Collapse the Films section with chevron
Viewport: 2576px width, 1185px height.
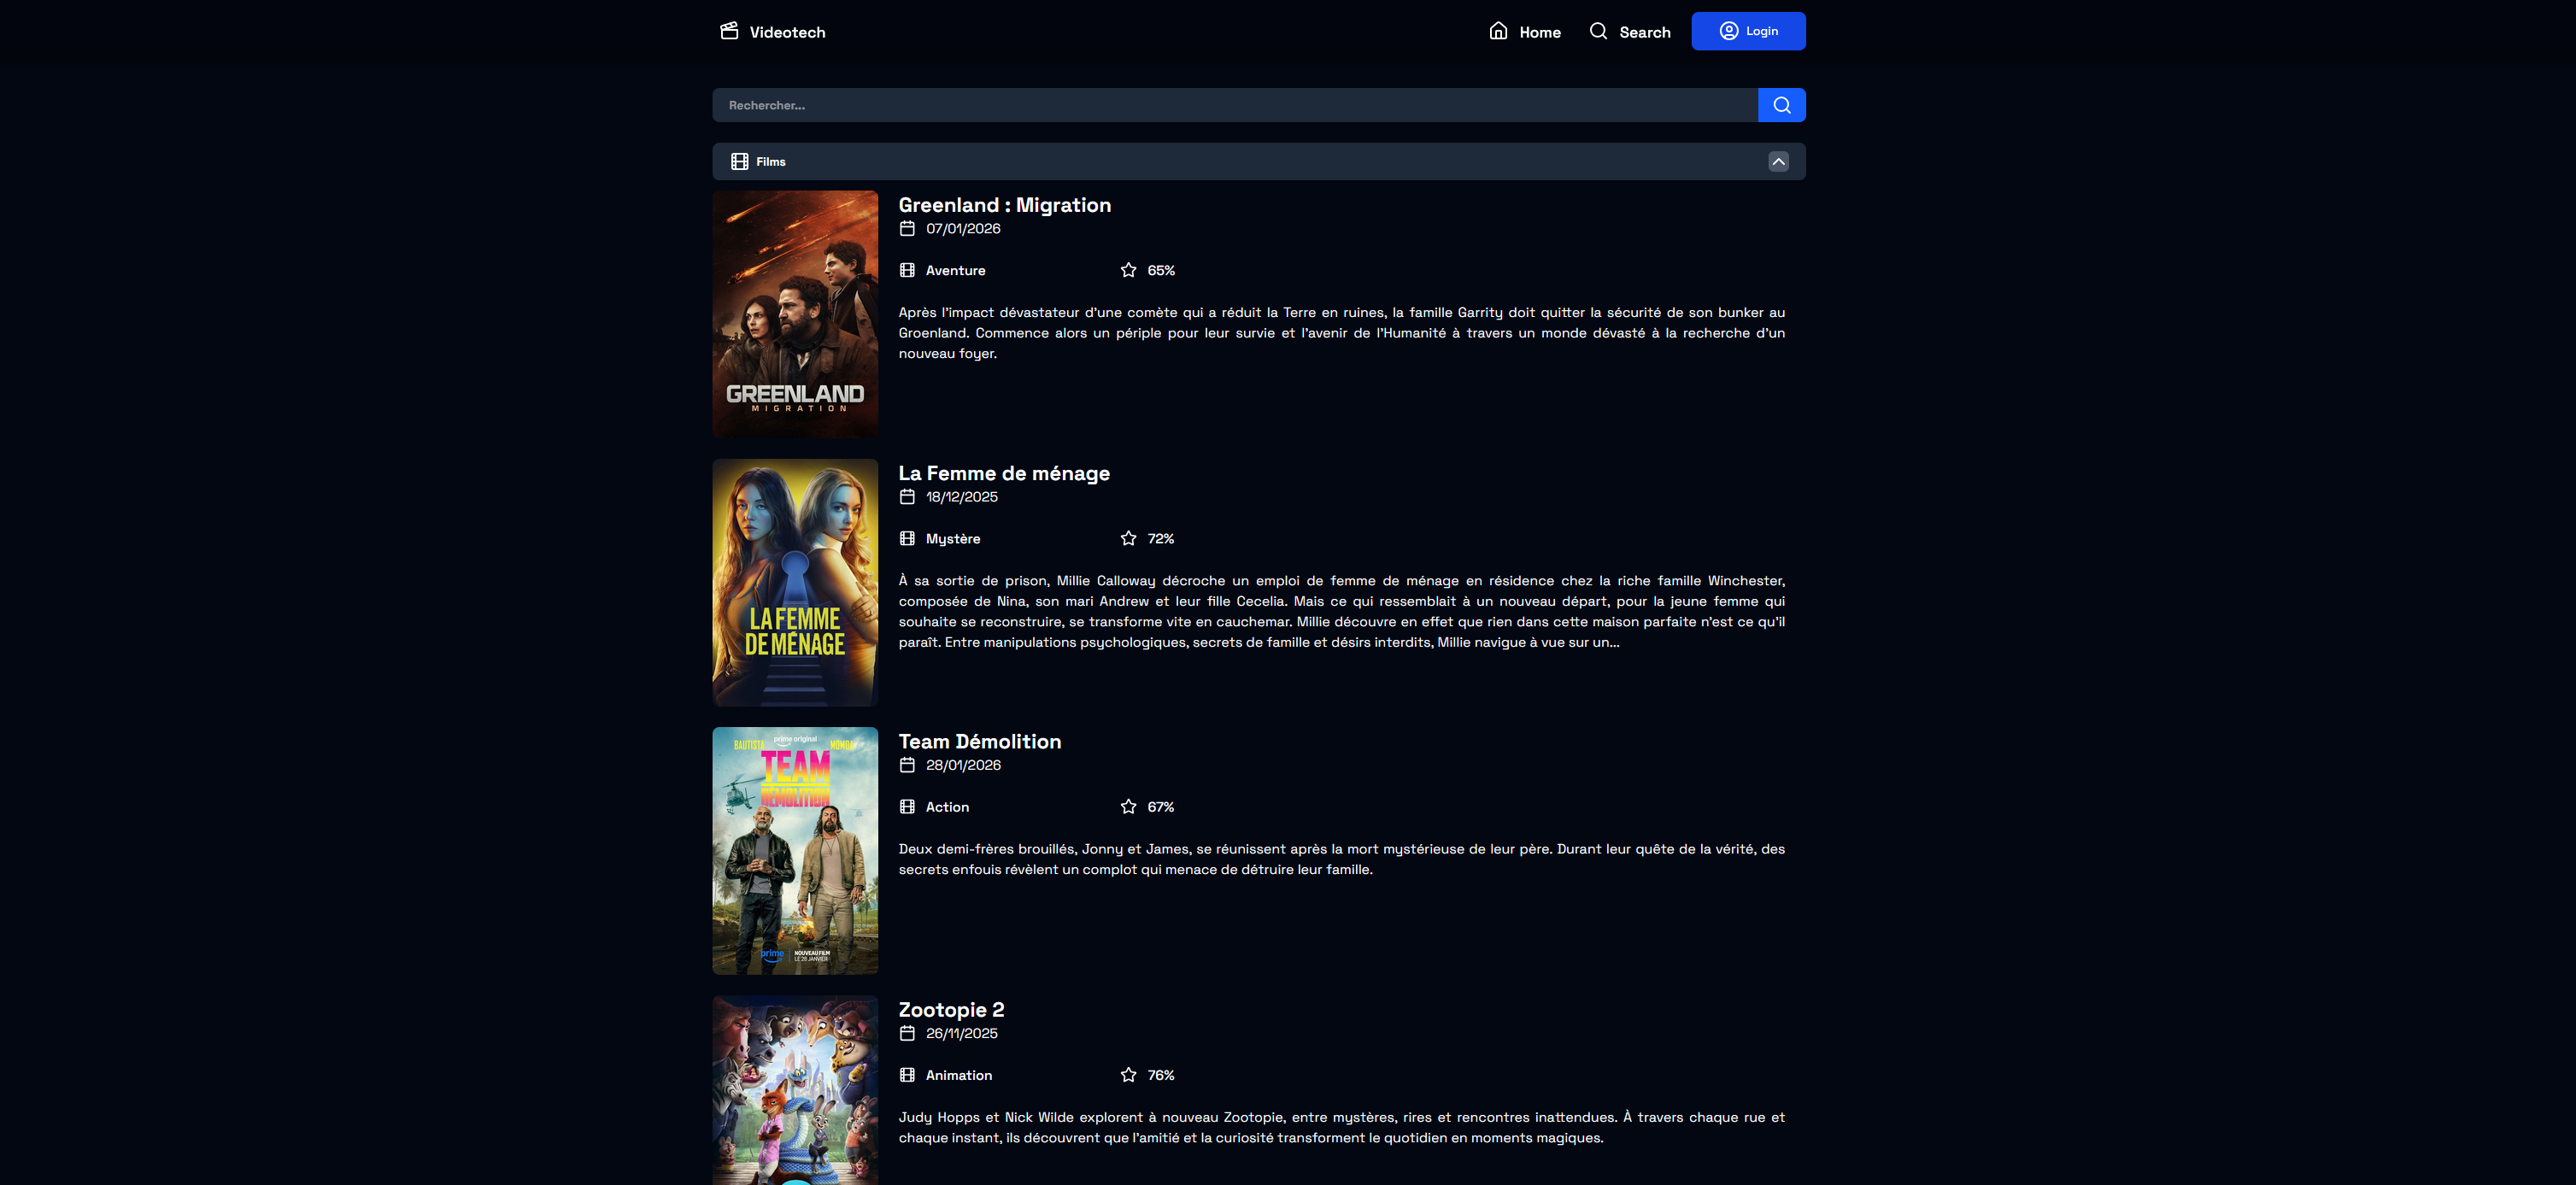click(x=1778, y=162)
